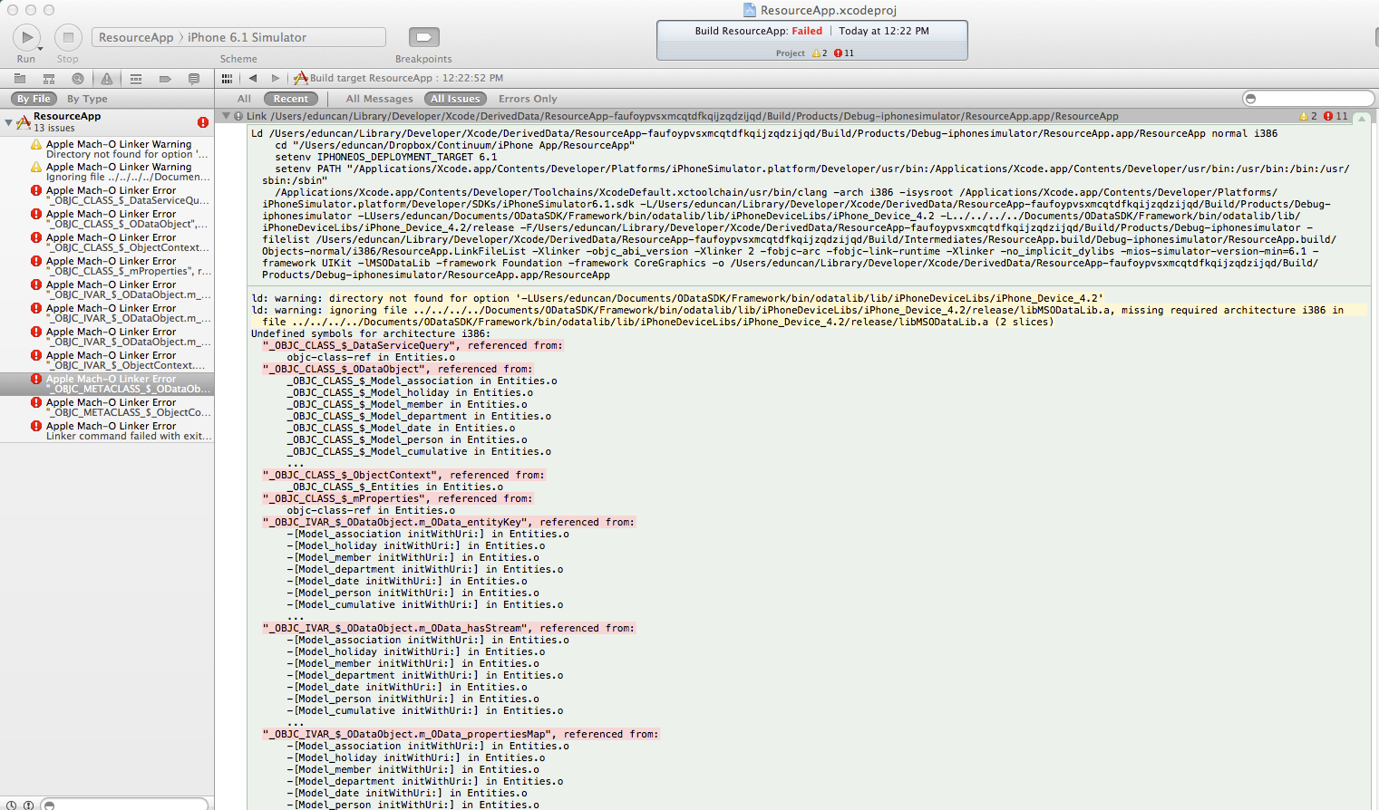Switch to Errors Only filter
This screenshot has width=1379, height=810.
point(528,99)
